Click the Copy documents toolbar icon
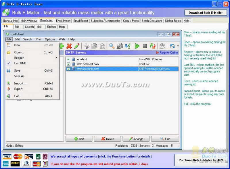This screenshot has height=169, width=230. coord(94,46)
